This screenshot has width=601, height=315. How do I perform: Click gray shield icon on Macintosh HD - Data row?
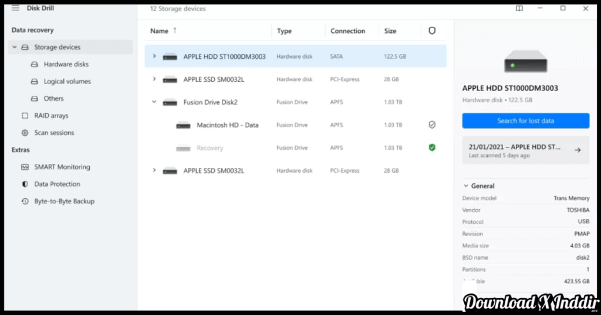(x=432, y=125)
